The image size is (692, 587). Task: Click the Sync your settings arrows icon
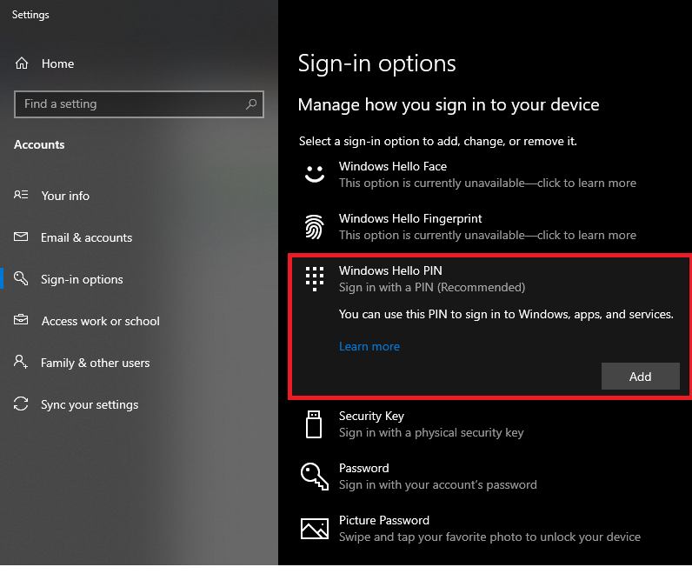click(x=21, y=404)
